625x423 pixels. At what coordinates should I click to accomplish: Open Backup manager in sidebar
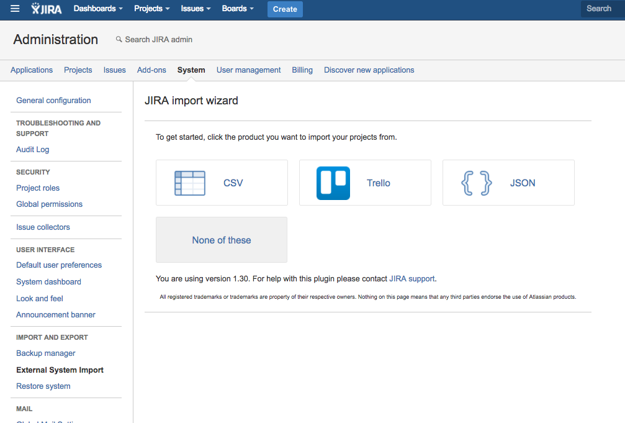(46, 353)
